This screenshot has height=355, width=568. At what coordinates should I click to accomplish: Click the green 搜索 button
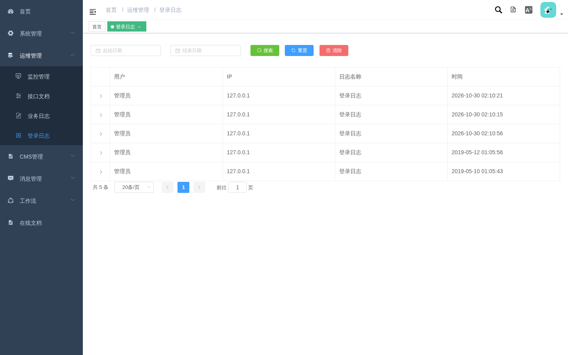tap(265, 50)
